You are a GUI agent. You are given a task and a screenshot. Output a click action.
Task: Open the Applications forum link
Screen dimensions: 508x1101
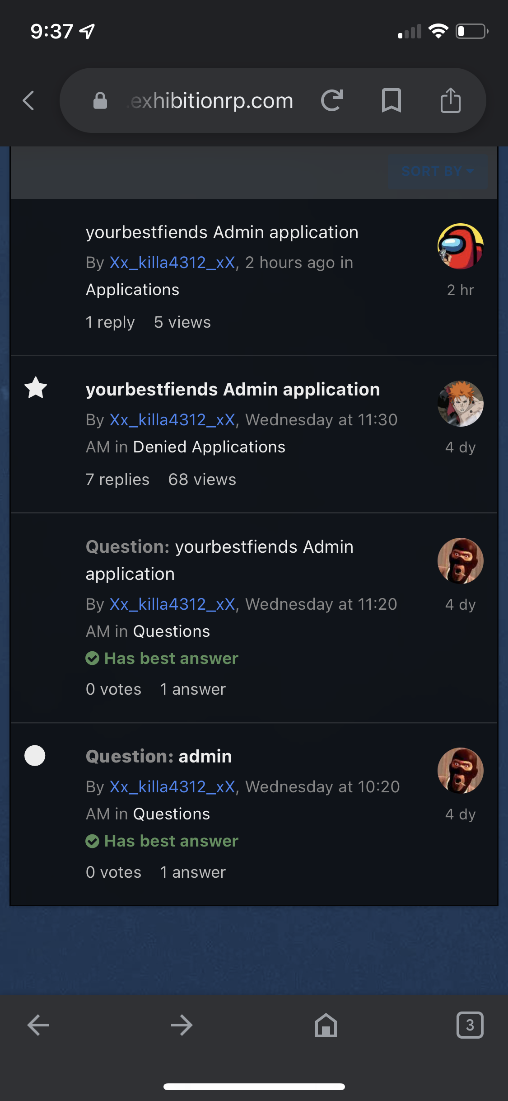pyautogui.click(x=133, y=290)
